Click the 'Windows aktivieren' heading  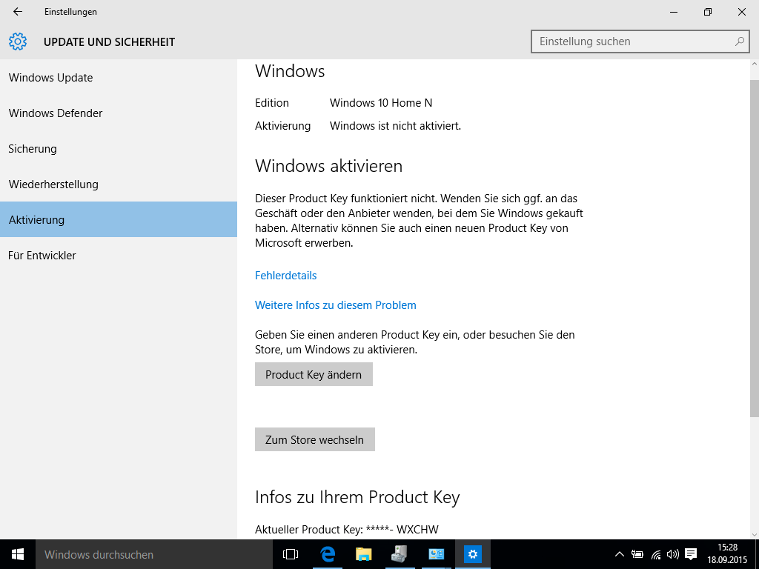(328, 166)
